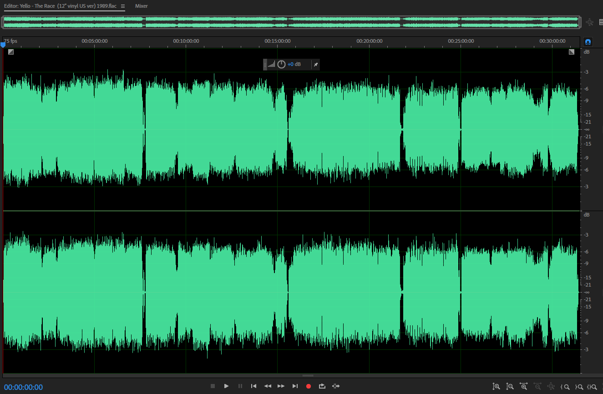The width and height of the screenshot is (603, 394).
Task: Click ruler at 00:15:00:00
Action: click(278, 41)
